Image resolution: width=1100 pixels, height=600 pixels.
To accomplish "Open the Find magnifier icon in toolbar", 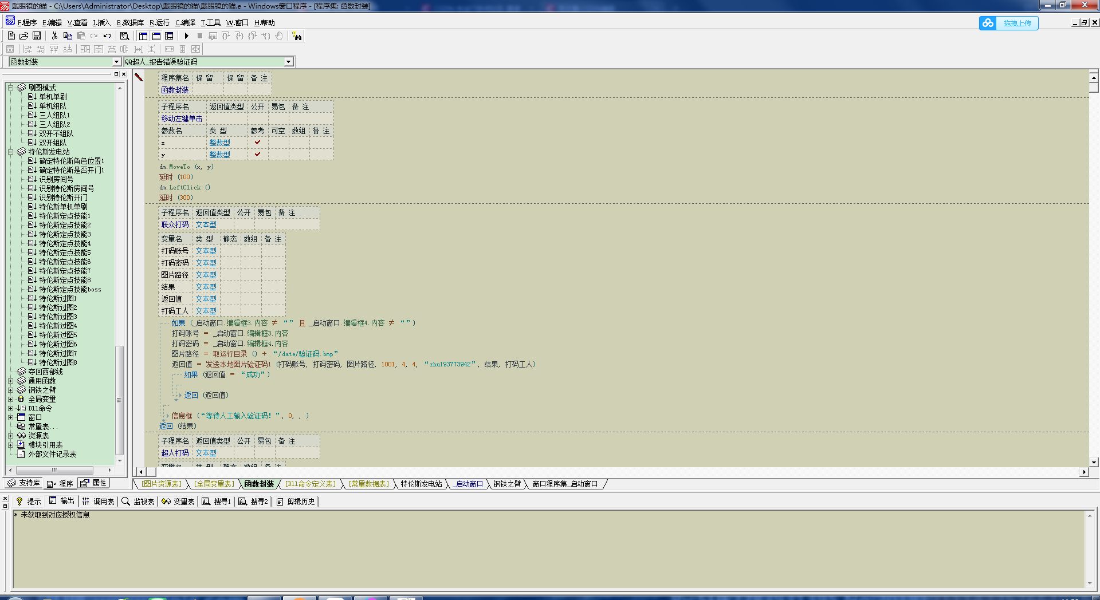I will [x=124, y=35].
